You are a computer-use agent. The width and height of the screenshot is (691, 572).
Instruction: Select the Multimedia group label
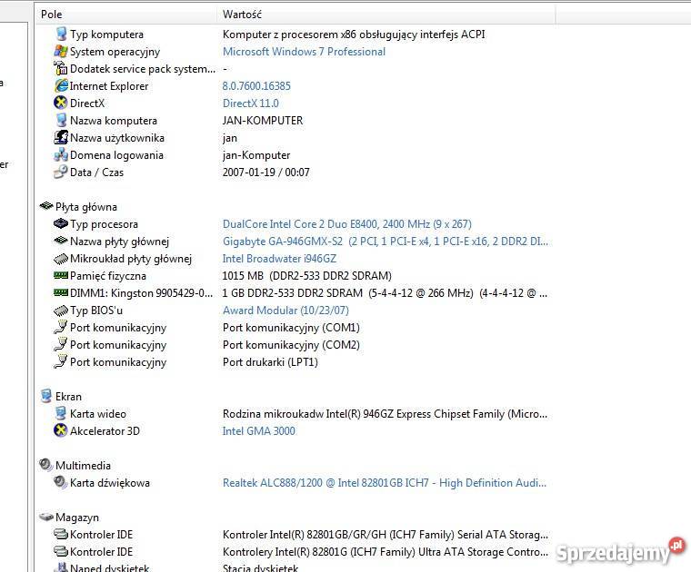pos(84,466)
